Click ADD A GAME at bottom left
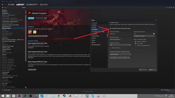Viewport: 175px width, 98px height. pos(7,90)
